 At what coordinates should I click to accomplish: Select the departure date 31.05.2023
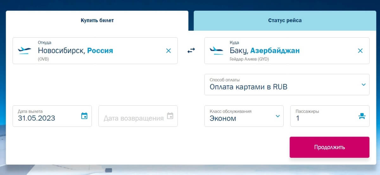coord(36,118)
